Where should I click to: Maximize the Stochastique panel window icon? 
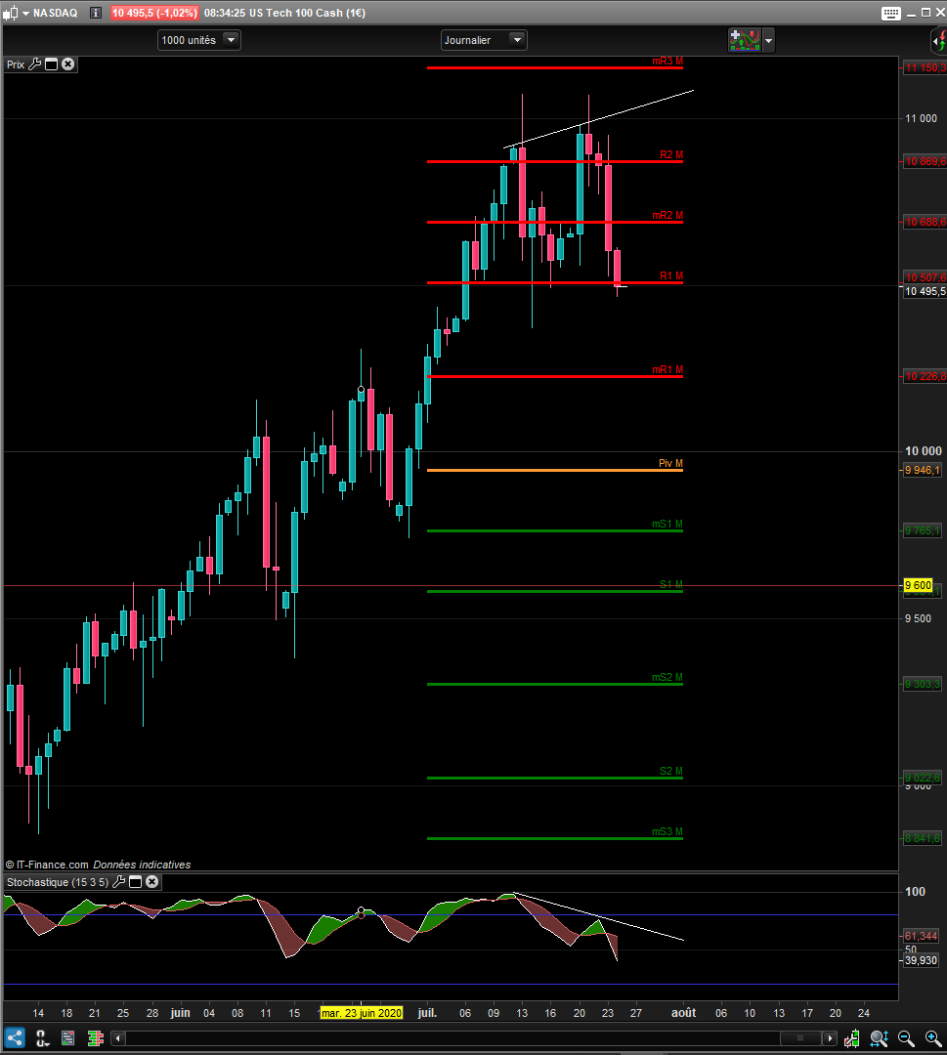(x=135, y=882)
